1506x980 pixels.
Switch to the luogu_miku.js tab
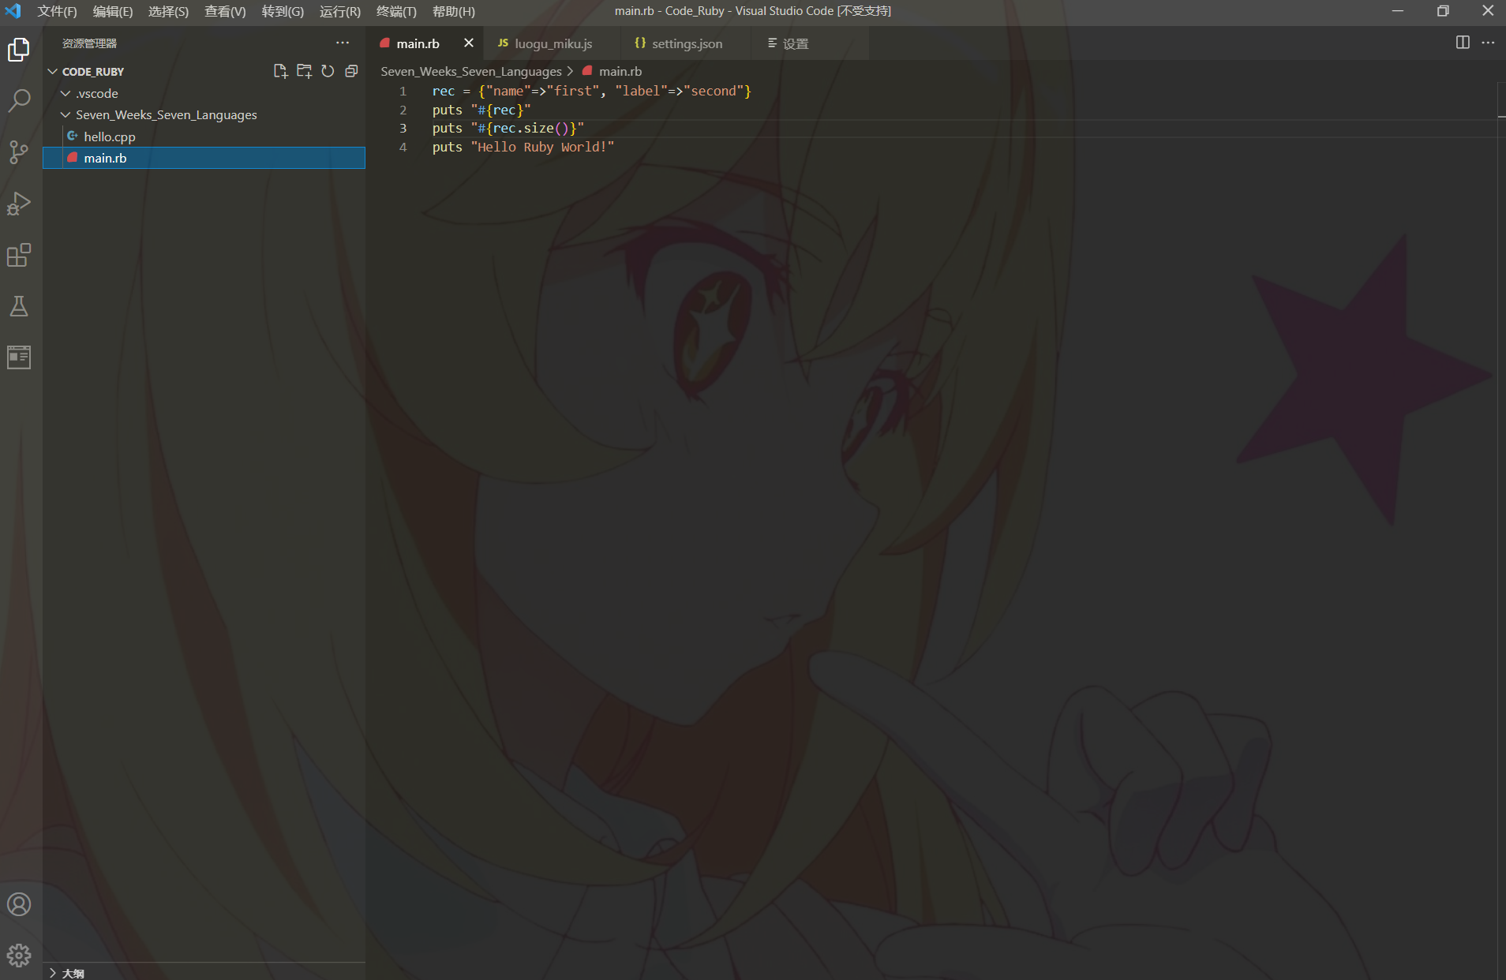pos(553,43)
